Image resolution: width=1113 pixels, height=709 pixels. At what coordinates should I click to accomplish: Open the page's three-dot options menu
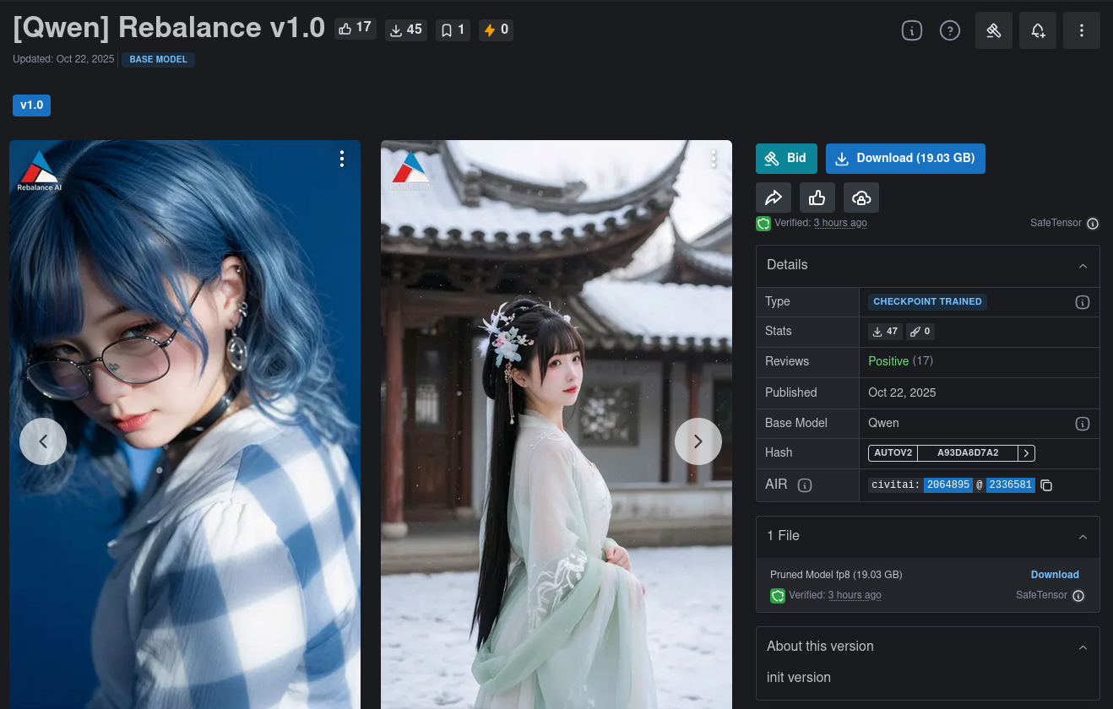1082,30
